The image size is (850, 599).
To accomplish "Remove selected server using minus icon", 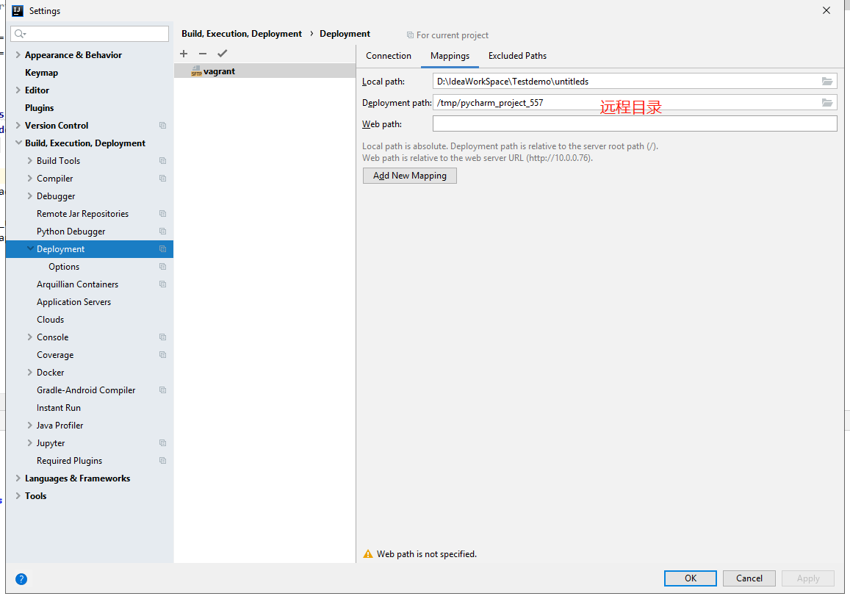I will (203, 54).
